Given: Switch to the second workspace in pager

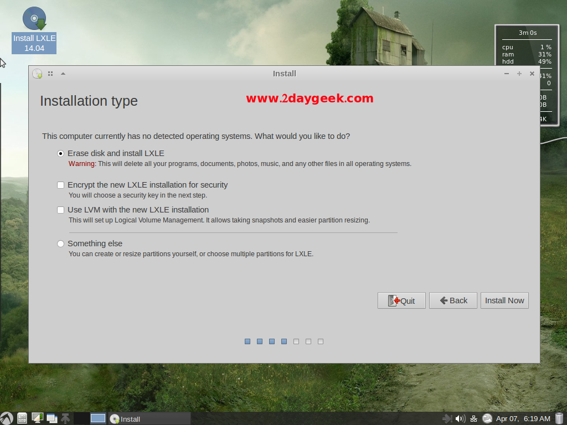Looking at the screenshot, I should pos(98,418).
